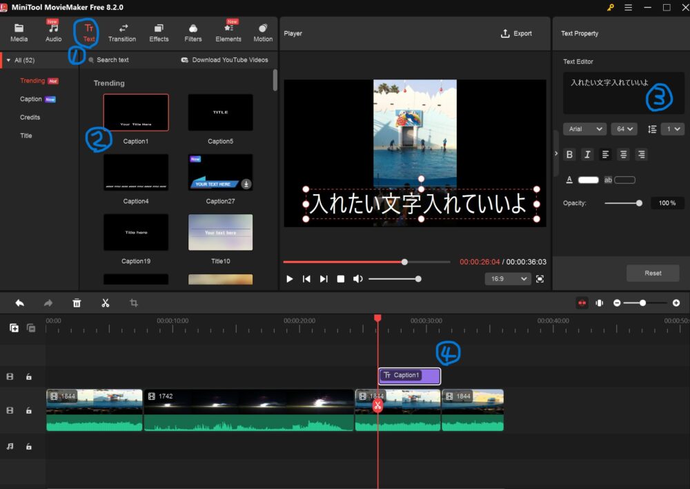Zoom in the timeline
The image size is (690, 489).
pyautogui.click(x=676, y=303)
